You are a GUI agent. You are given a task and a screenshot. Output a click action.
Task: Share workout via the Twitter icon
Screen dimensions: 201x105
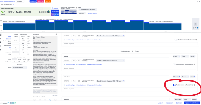[8, 103]
